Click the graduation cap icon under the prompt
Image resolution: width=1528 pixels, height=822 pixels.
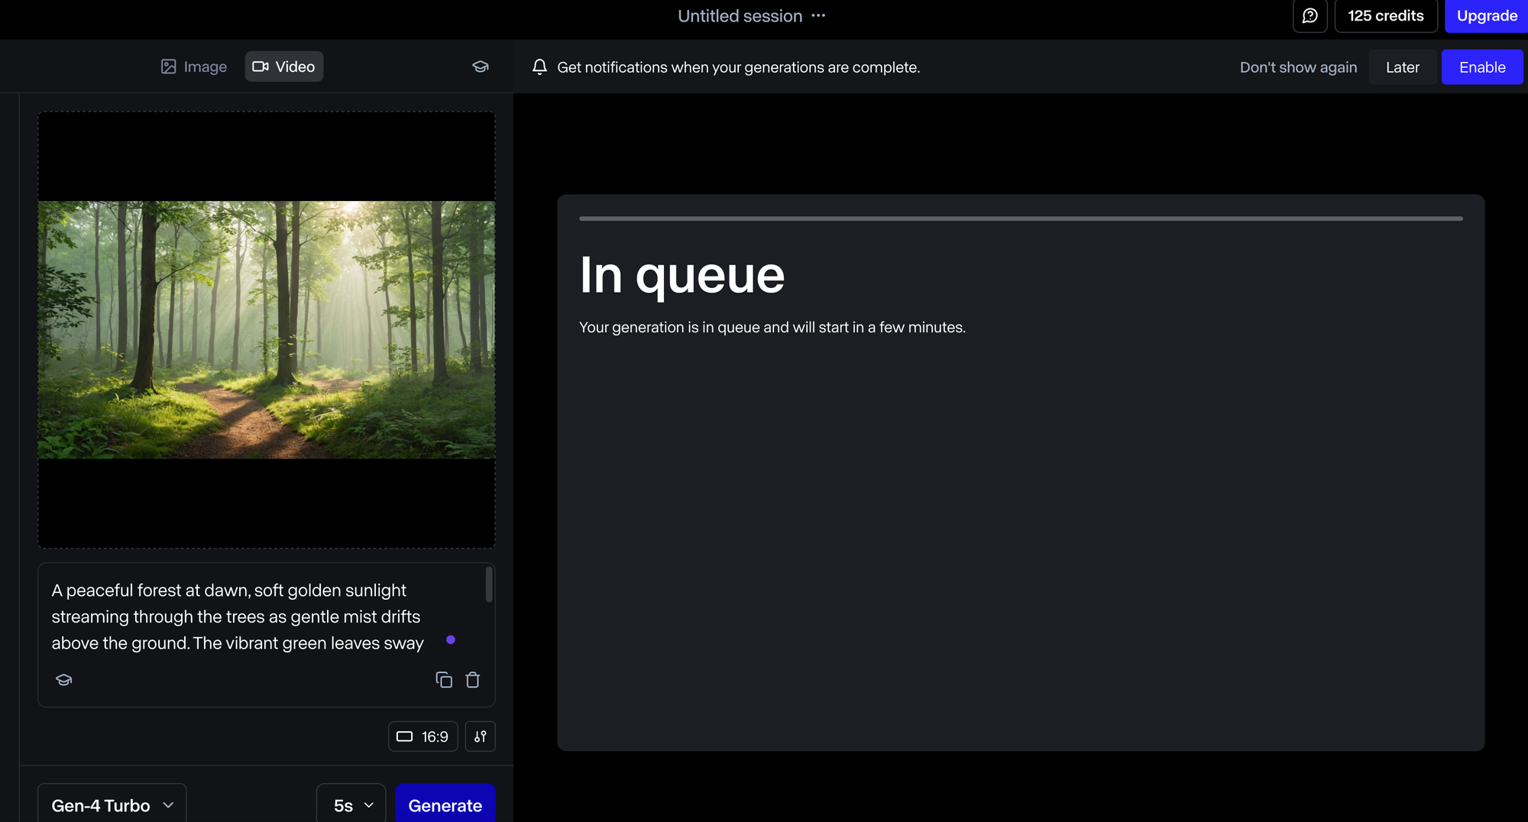click(64, 680)
